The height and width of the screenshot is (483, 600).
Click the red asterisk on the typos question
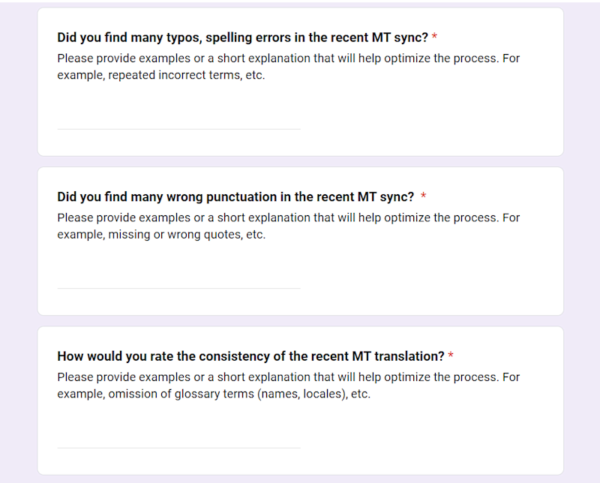(x=434, y=37)
